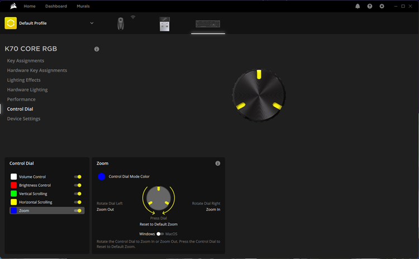419x259 pixels.
Task: Click green Vertical Scrolling color swatch
Action: click(x=13, y=194)
